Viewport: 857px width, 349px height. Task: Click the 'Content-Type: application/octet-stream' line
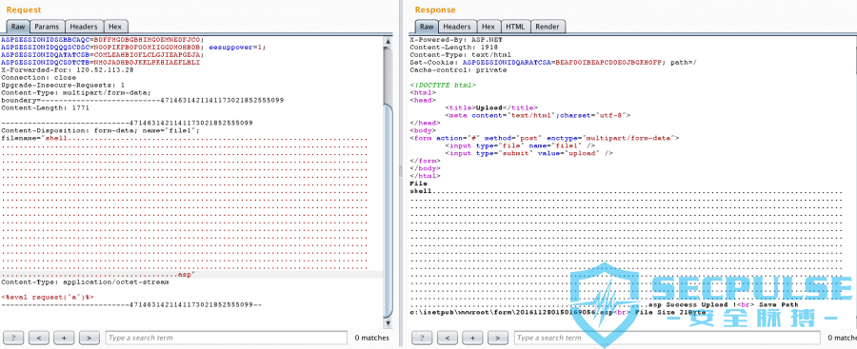click(x=85, y=282)
